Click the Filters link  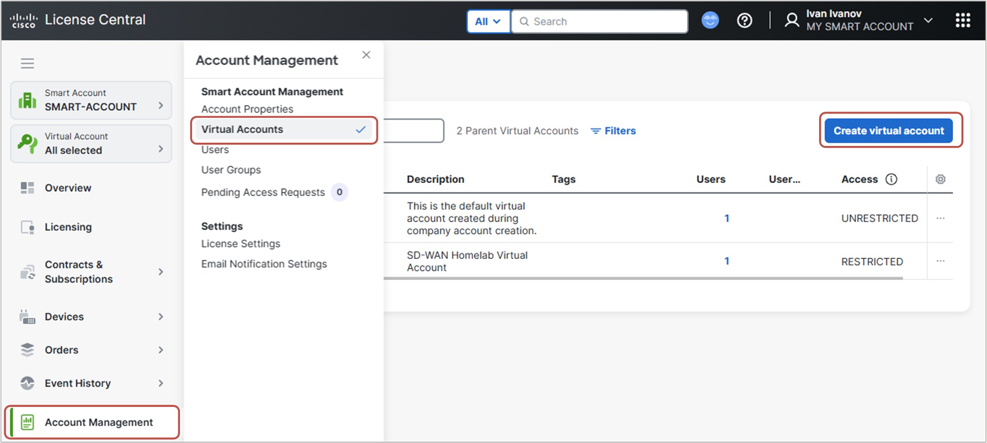coord(620,131)
